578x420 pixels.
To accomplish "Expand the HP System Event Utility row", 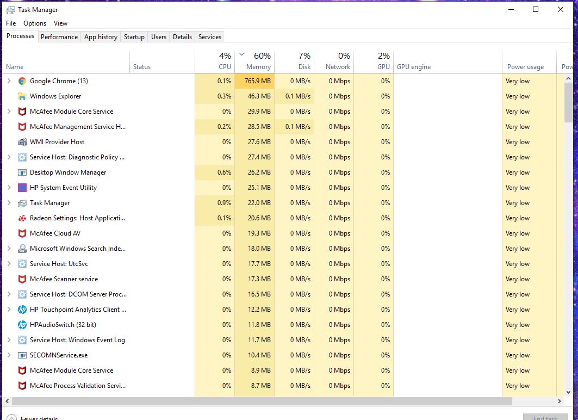I will [9, 188].
